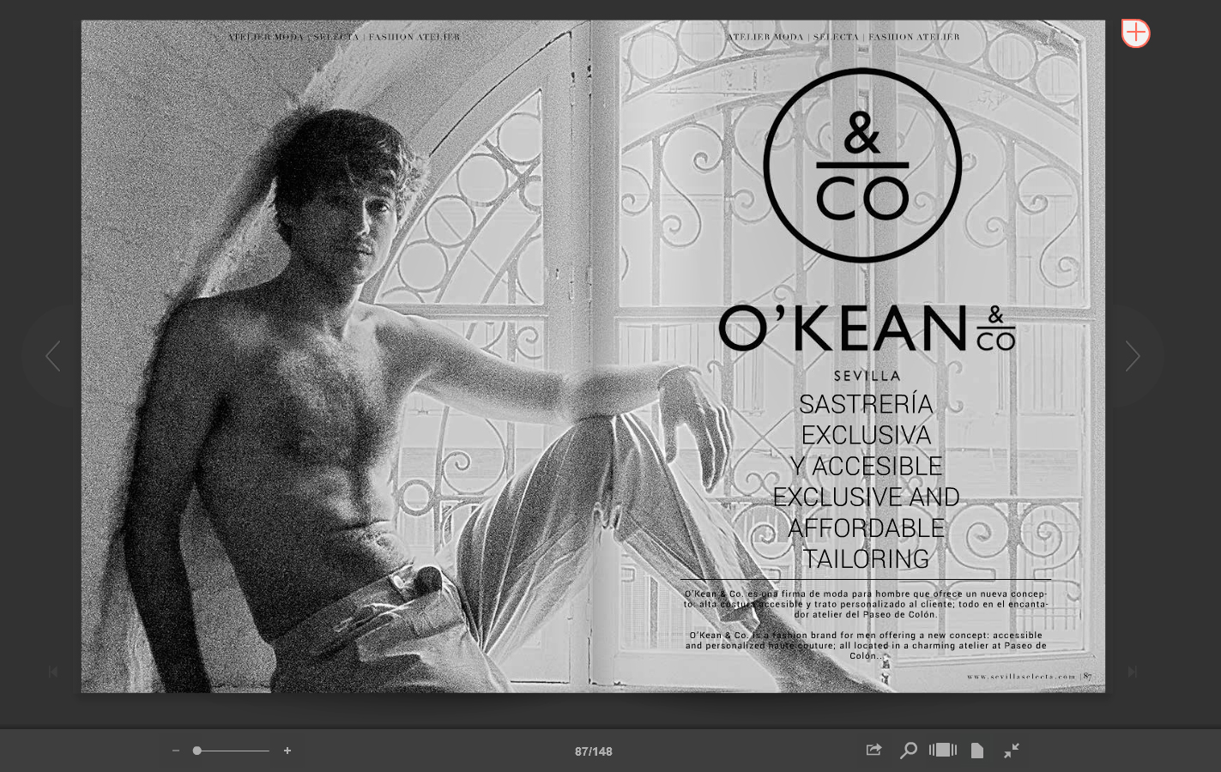Click the zoom slider track
This screenshot has width=1221, height=772.
(x=231, y=751)
